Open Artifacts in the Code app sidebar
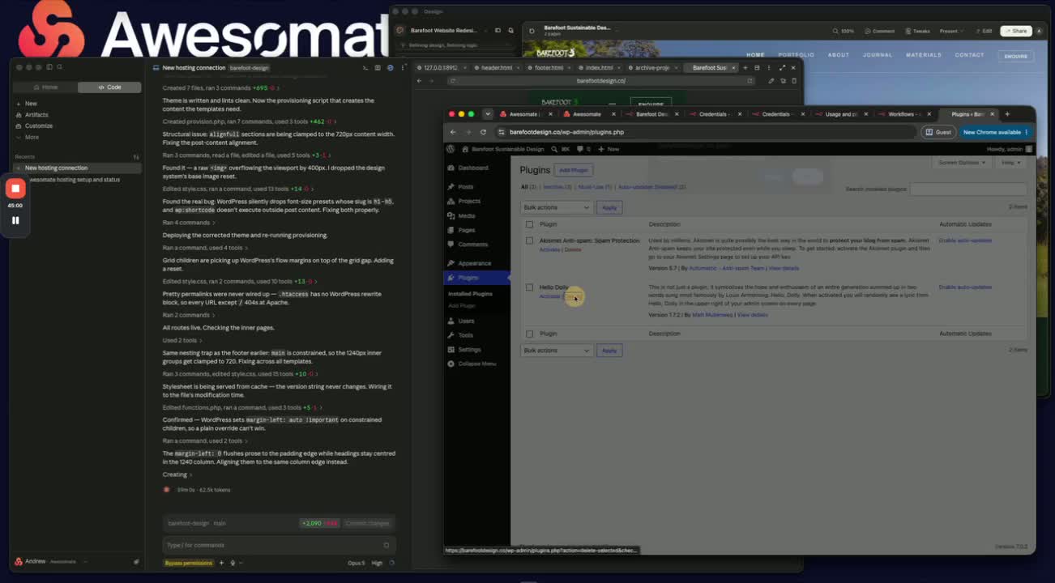This screenshot has height=583, width=1055. pyautogui.click(x=36, y=115)
